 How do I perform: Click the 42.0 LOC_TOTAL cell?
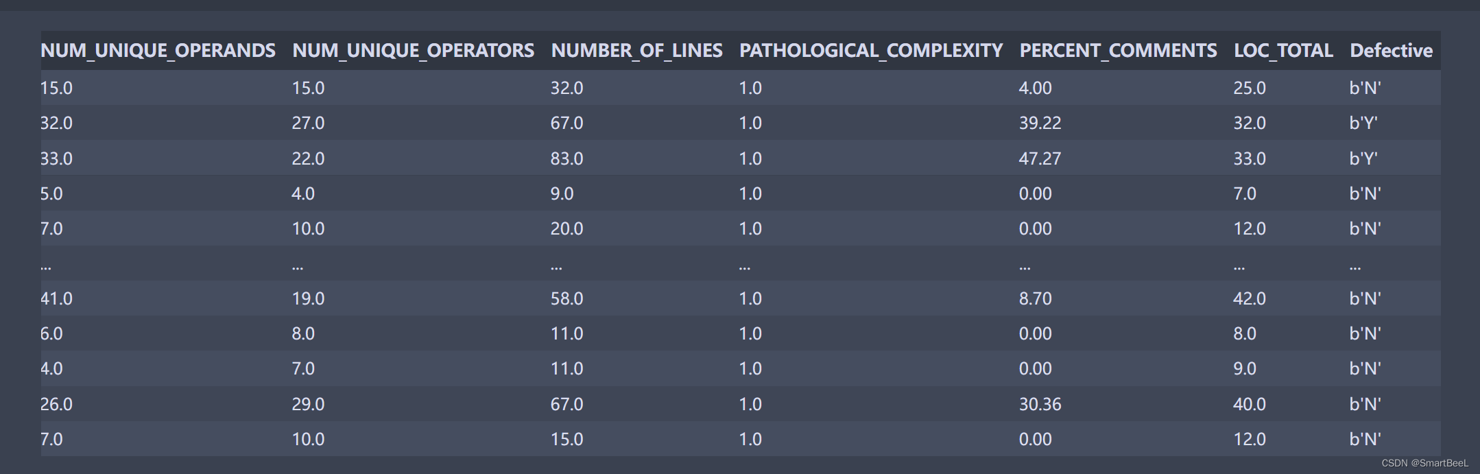pyautogui.click(x=1250, y=298)
